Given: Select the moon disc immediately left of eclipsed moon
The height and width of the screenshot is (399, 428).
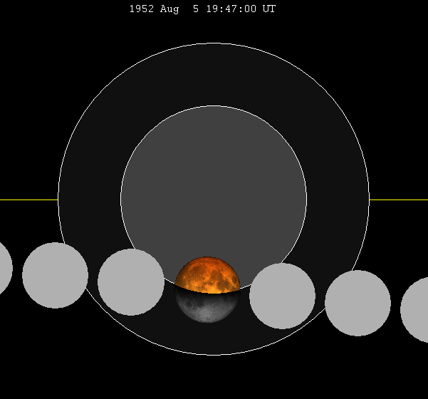Looking at the screenshot, I should coord(131,281).
